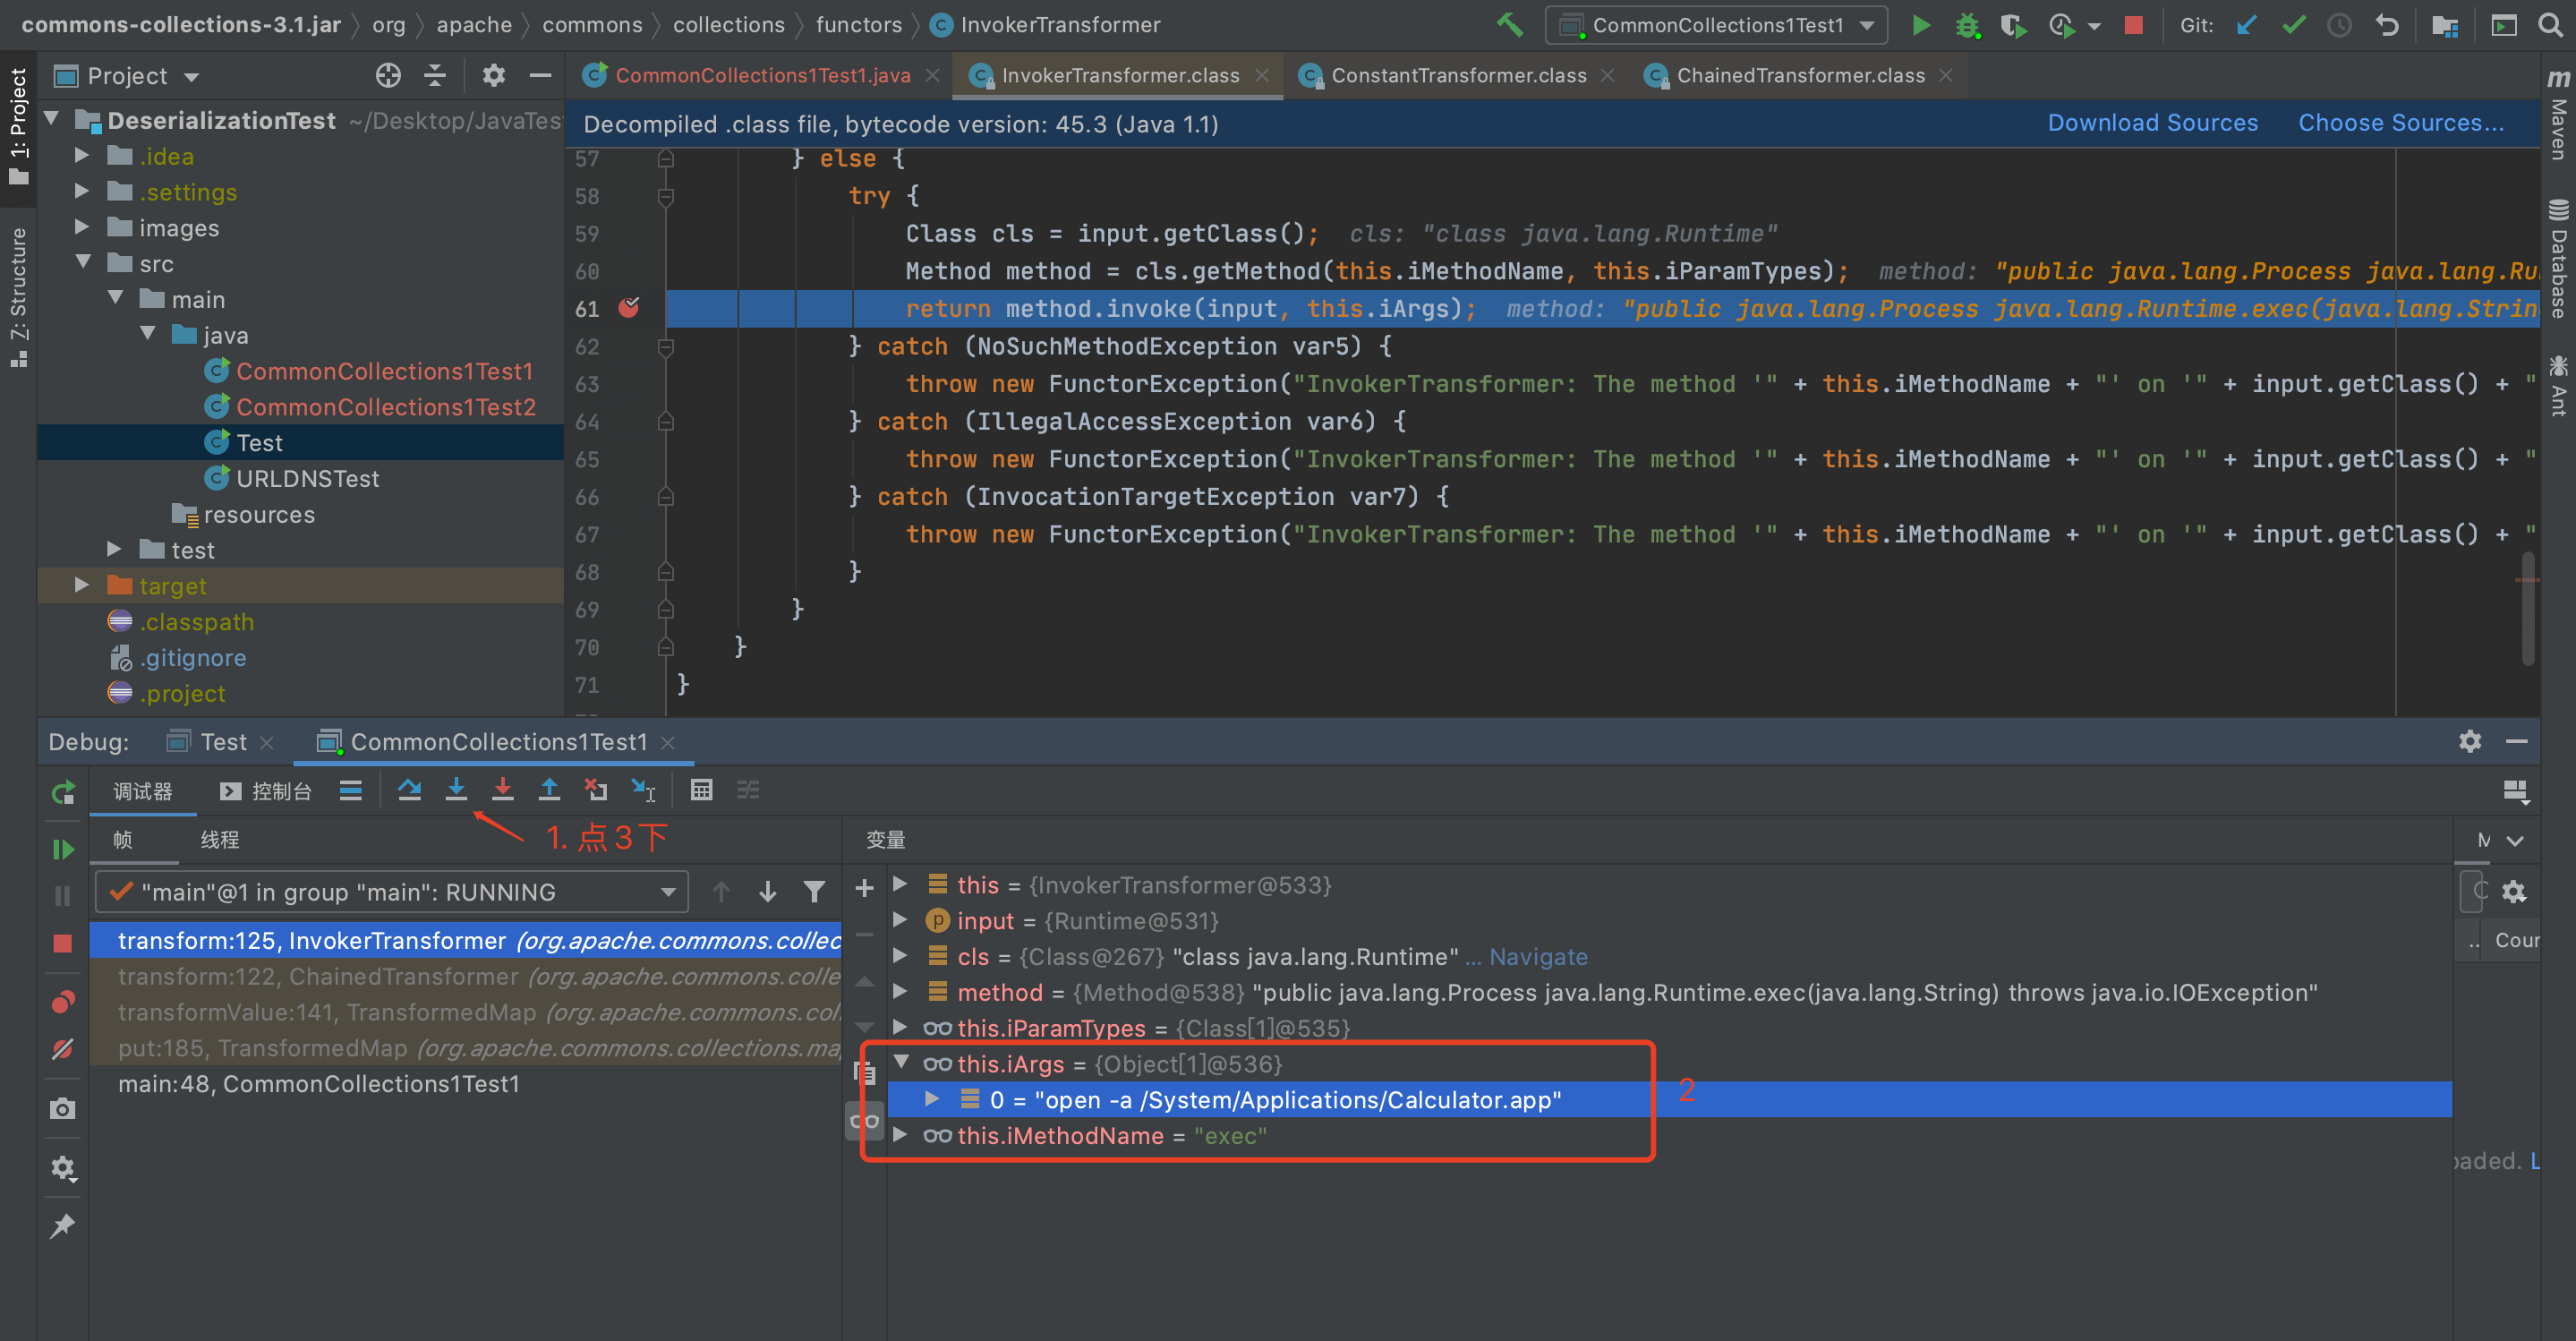Expand the method variable node
The width and height of the screenshot is (2576, 1341).
click(900, 991)
